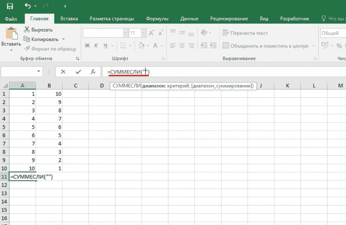Click the Save icon in quick access toolbar

[10, 6]
